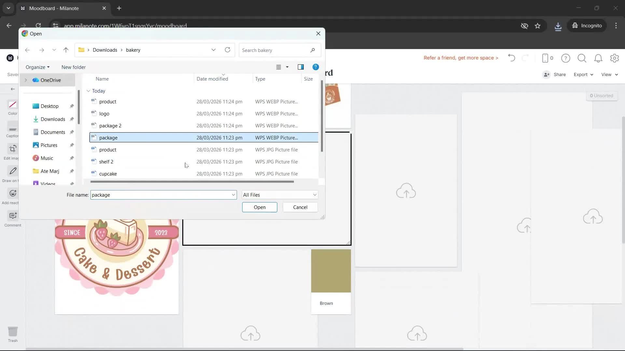Select the cupcake file in the list
625x351 pixels.
click(109, 174)
